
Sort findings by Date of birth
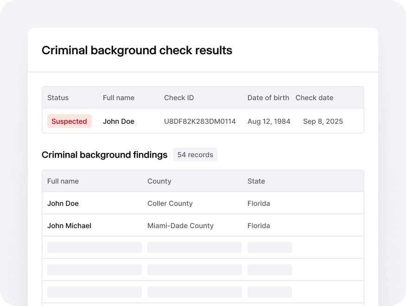(x=268, y=98)
